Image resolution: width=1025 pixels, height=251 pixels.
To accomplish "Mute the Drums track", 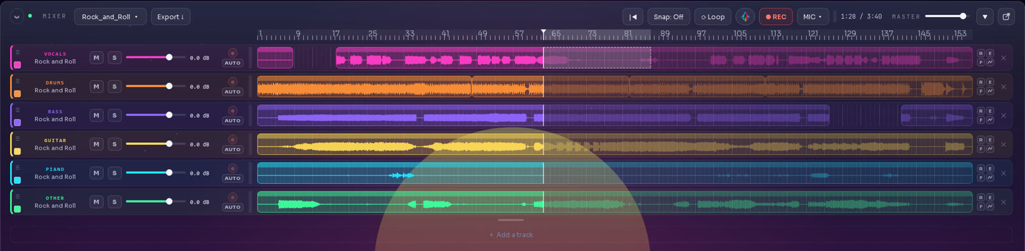I will 96,86.
